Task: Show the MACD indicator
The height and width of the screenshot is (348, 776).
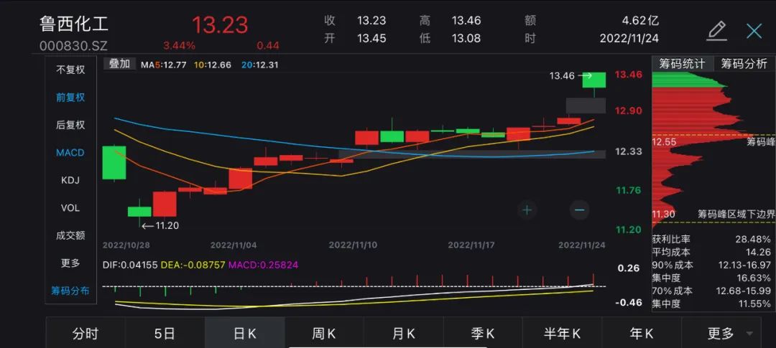Action: 70,153
